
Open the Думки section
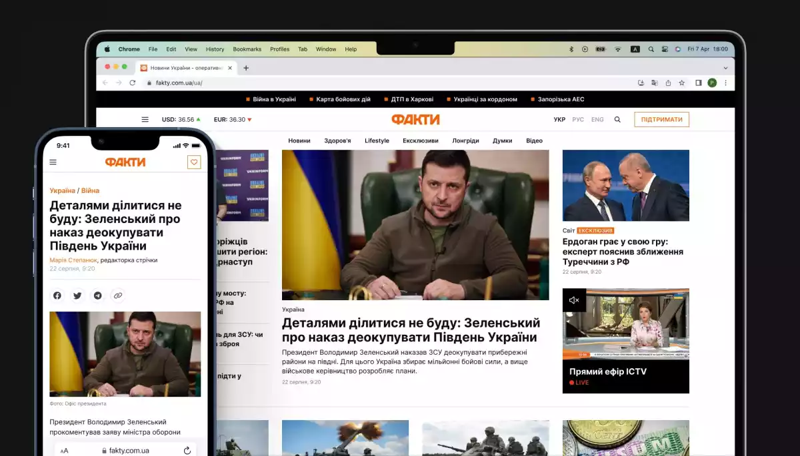(x=503, y=141)
